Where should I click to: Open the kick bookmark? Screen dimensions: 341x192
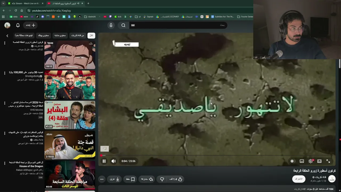point(118,17)
